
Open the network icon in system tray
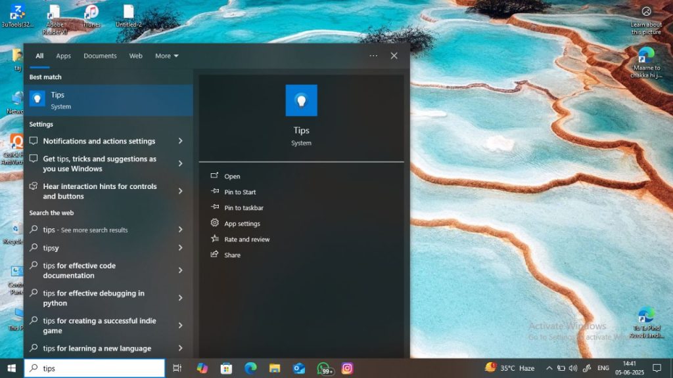(561, 368)
